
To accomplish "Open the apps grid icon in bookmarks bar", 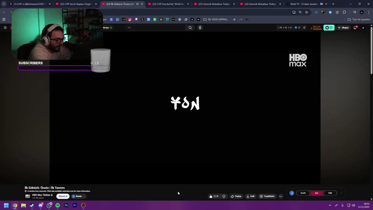I will pyautogui.click(x=4, y=20).
